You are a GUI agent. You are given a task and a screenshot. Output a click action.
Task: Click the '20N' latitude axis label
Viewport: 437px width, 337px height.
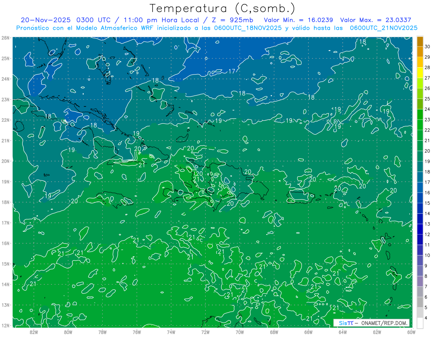tap(5, 161)
